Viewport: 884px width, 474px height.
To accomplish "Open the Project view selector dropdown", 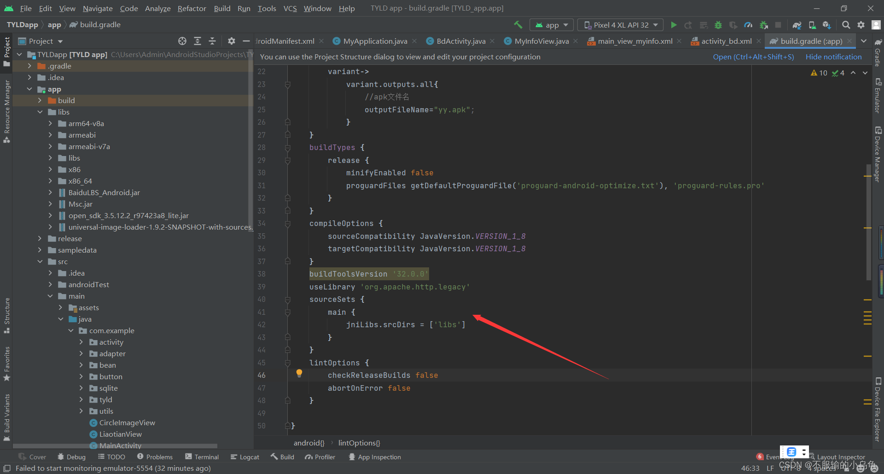I will click(41, 41).
